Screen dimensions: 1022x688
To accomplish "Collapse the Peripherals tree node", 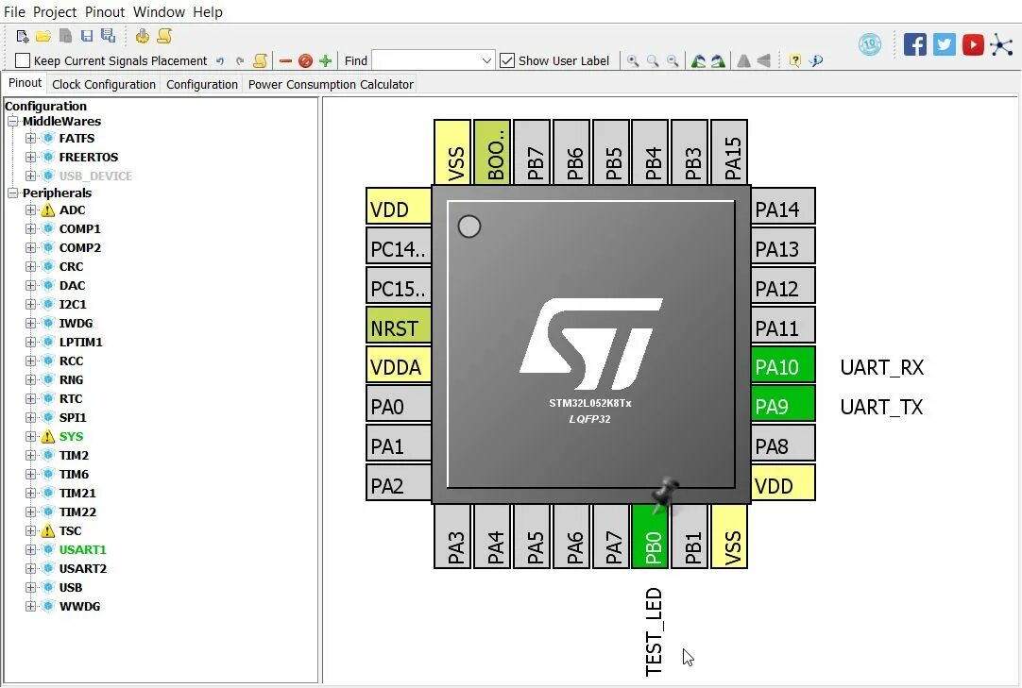I will click(12, 193).
